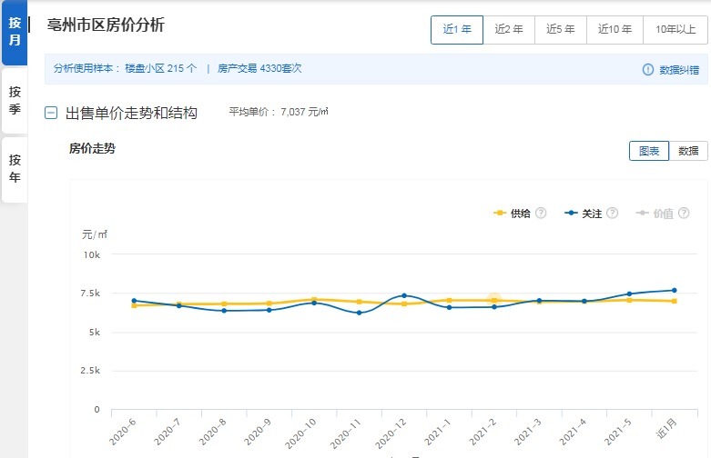Show the 图表 chart view
711x458 pixels.
tap(649, 151)
